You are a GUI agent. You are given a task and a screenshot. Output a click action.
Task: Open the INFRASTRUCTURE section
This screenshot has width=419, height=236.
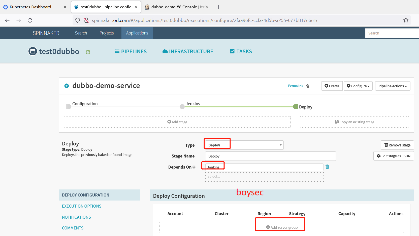[188, 52]
